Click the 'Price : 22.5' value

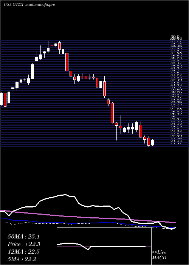pyautogui.click(x=24, y=244)
